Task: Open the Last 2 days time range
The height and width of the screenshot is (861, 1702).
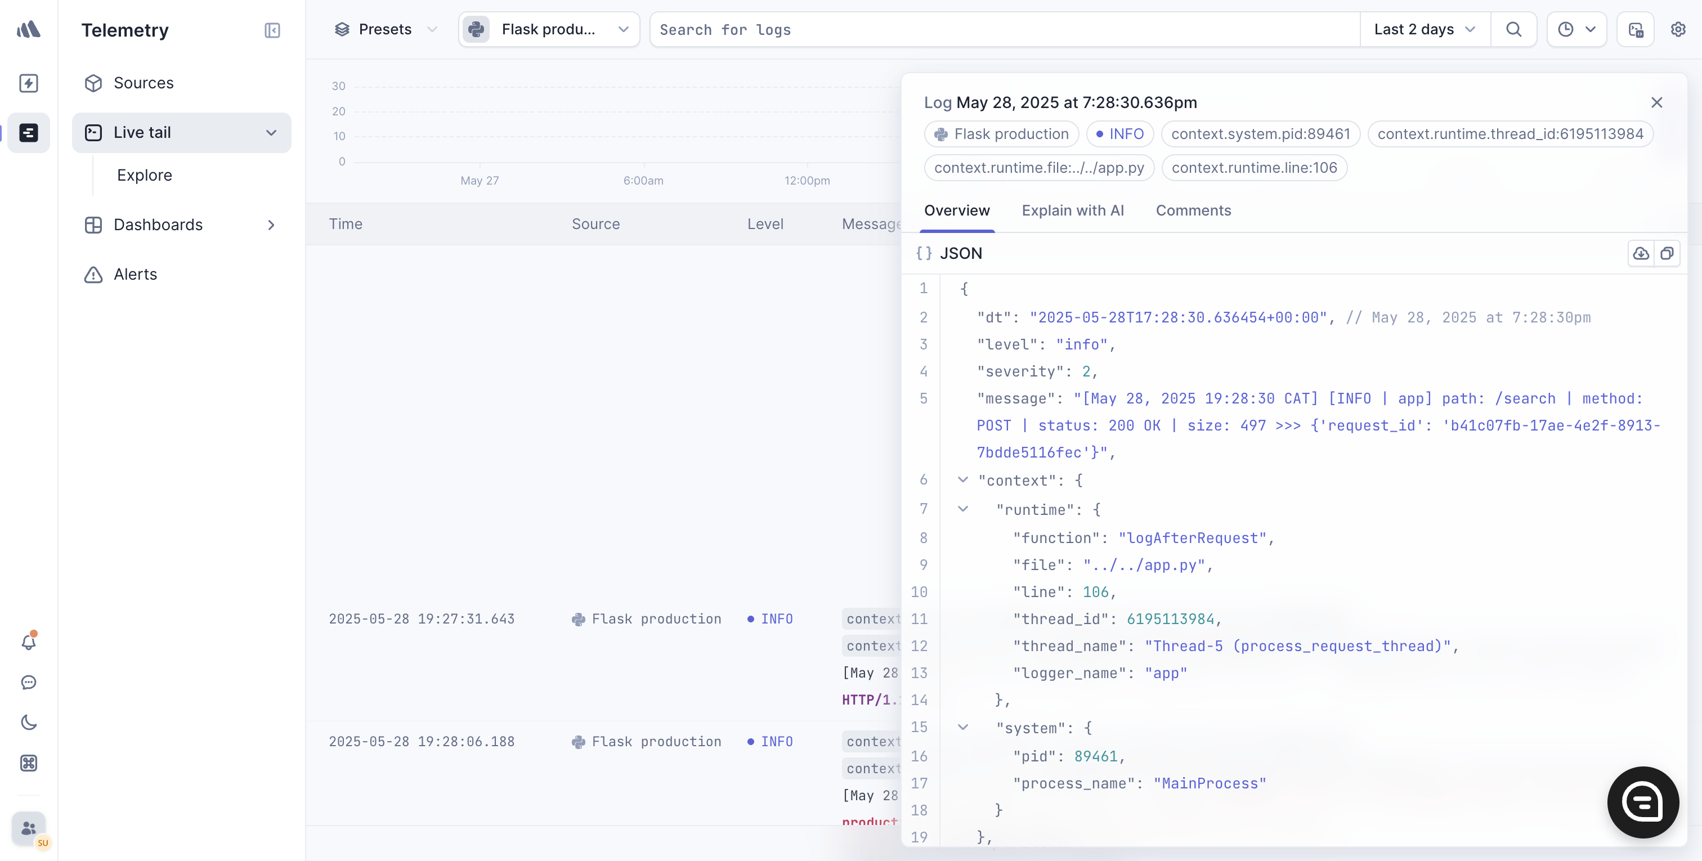Action: [1425, 30]
